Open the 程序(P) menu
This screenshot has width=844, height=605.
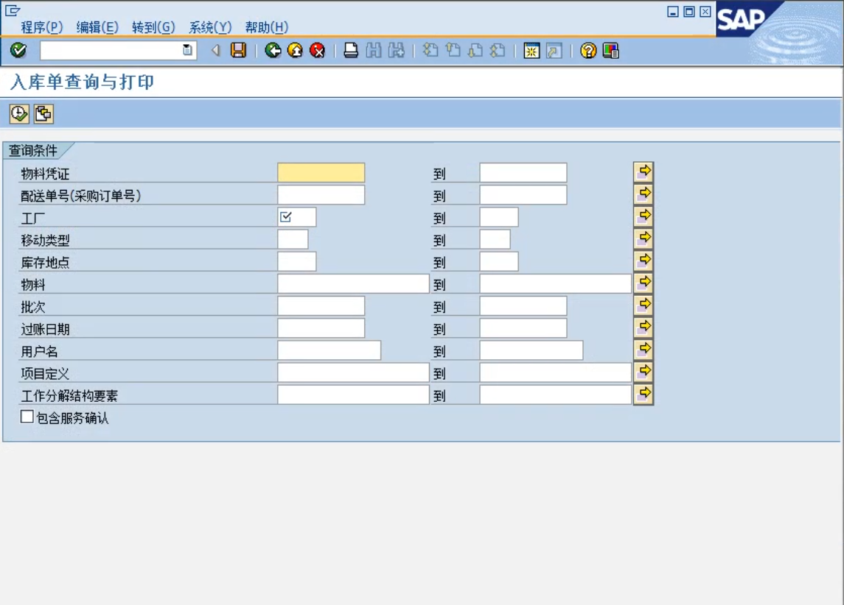coord(42,27)
